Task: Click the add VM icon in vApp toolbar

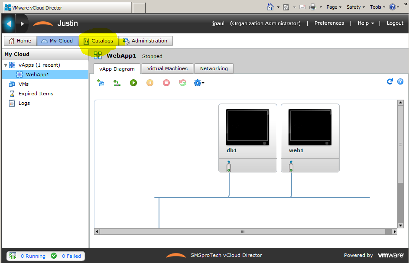Action: 101,83
